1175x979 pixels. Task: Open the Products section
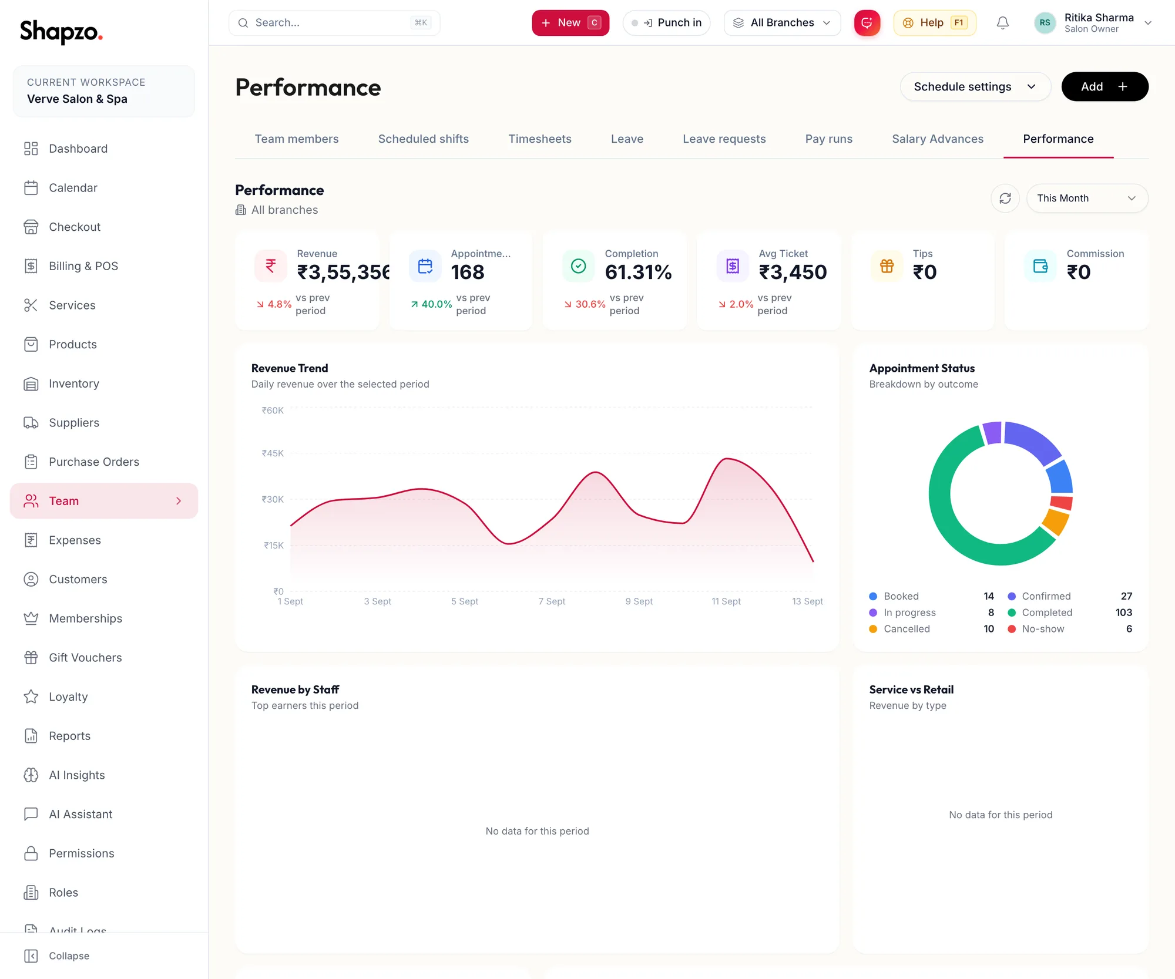(x=104, y=344)
